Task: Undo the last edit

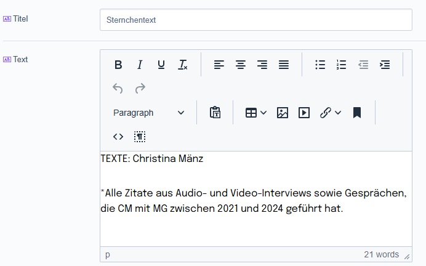Action: 118,89
